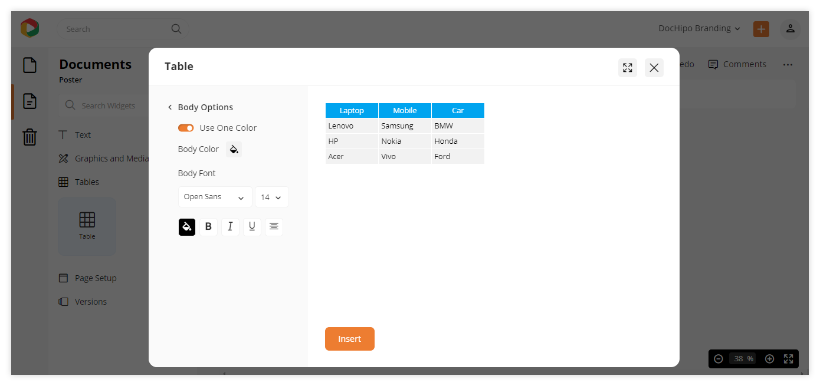Viewport: 820px width, 386px height.
Task: Open the three-dots more options menu
Action: click(788, 65)
